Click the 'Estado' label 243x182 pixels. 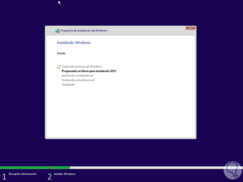pos(61,53)
